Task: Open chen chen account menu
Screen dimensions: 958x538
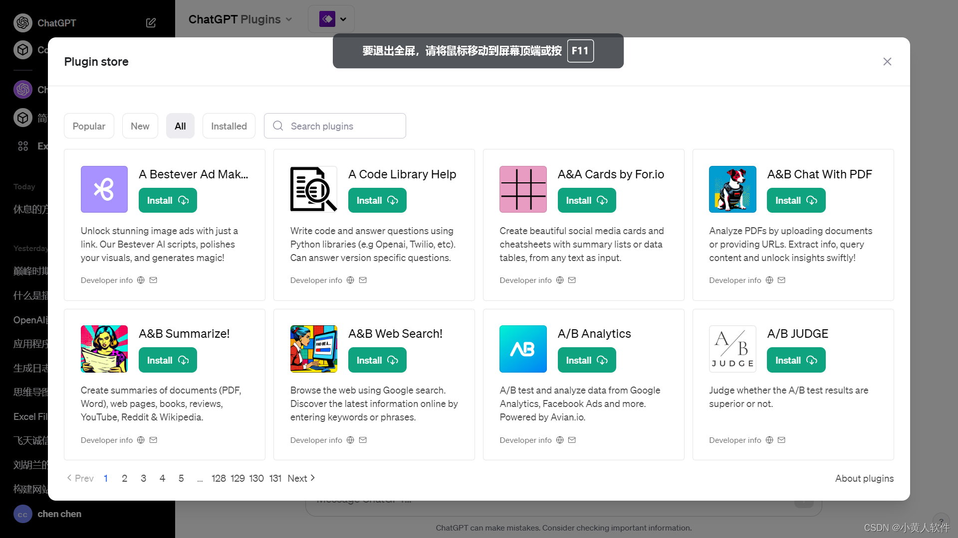Action: click(x=47, y=514)
